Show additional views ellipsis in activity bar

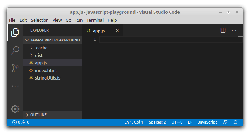click(x=15, y=86)
